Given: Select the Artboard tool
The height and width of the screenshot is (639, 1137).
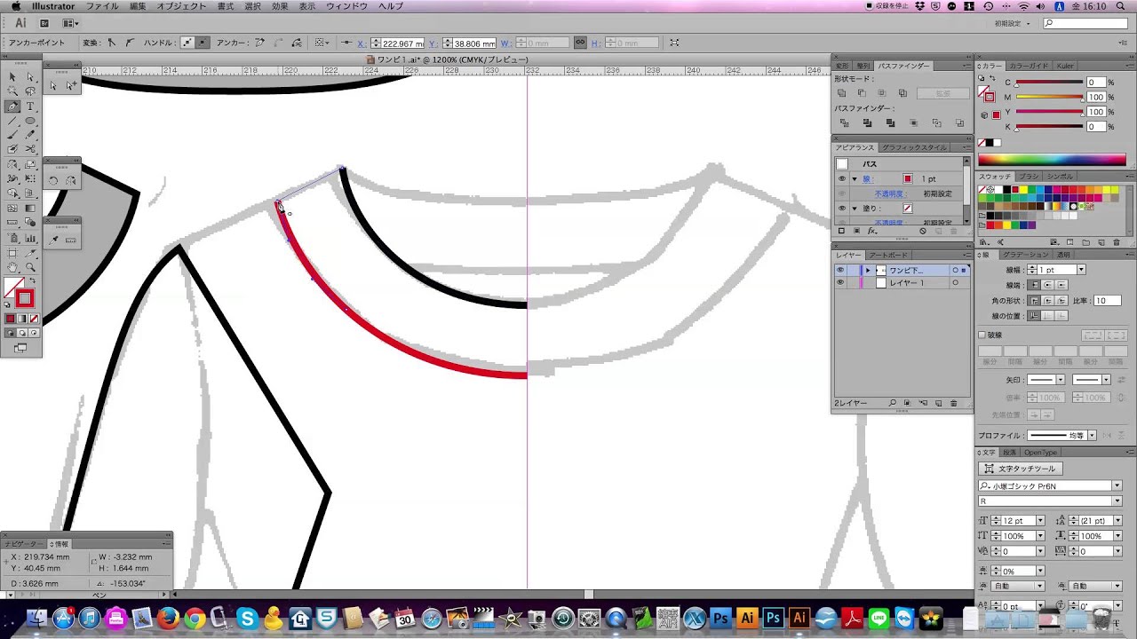Looking at the screenshot, I should pos(12,253).
